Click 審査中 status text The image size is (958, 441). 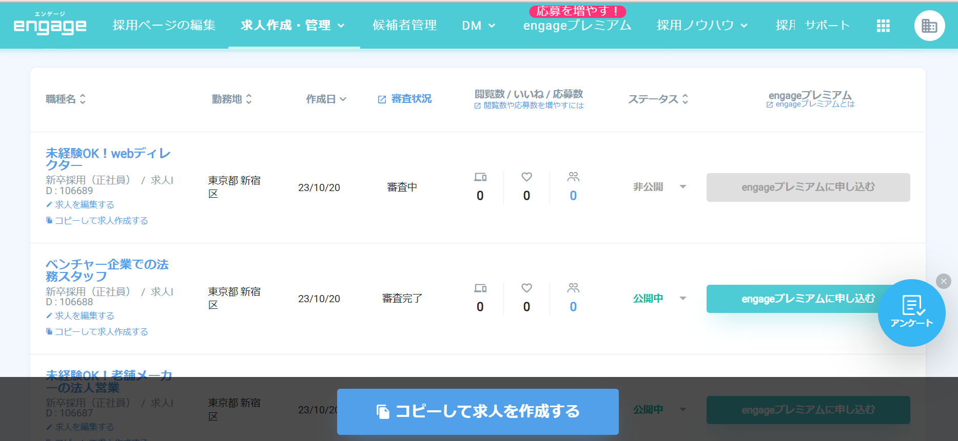pyautogui.click(x=402, y=187)
